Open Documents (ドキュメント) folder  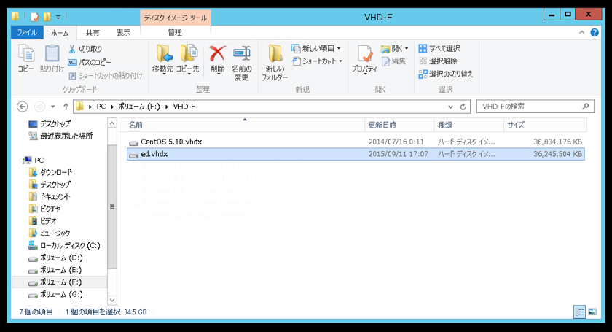(50, 197)
